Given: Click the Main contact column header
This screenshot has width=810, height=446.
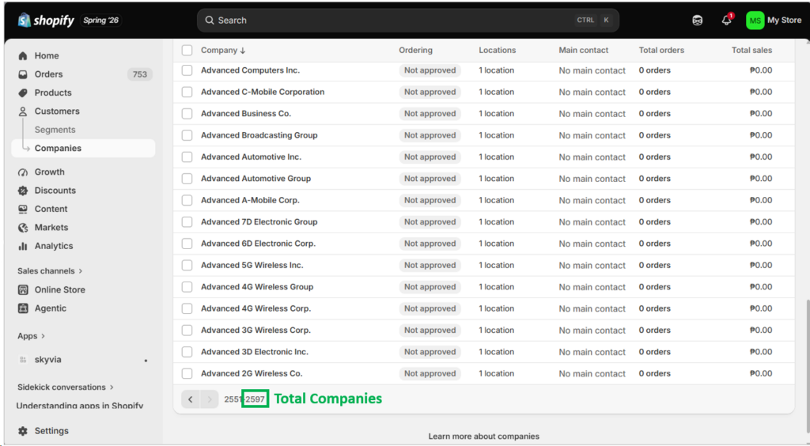Looking at the screenshot, I should (x=583, y=50).
